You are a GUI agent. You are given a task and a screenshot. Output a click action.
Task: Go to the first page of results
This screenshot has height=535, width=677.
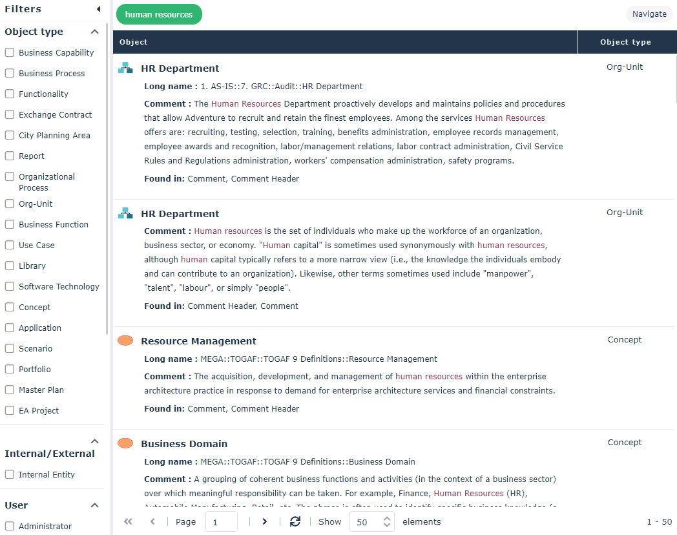pyautogui.click(x=128, y=521)
